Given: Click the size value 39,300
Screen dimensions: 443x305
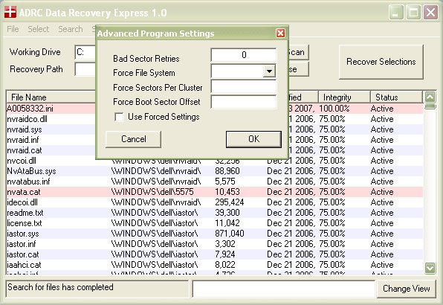Looking at the screenshot, I should (227, 213).
